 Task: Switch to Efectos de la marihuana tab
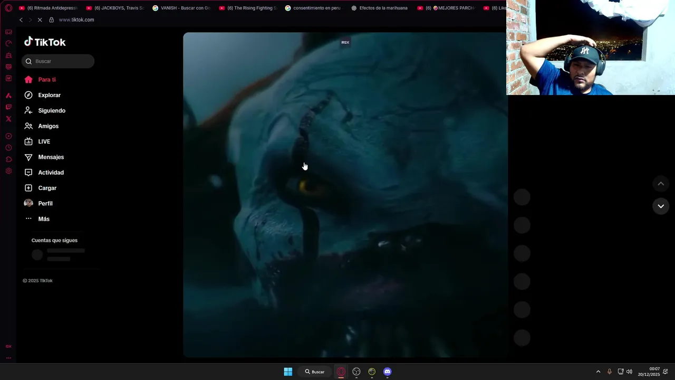[x=380, y=8]
